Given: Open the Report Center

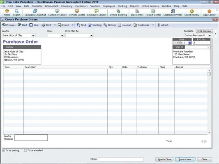Looking at the screenshot, I should tap(153, 13).
